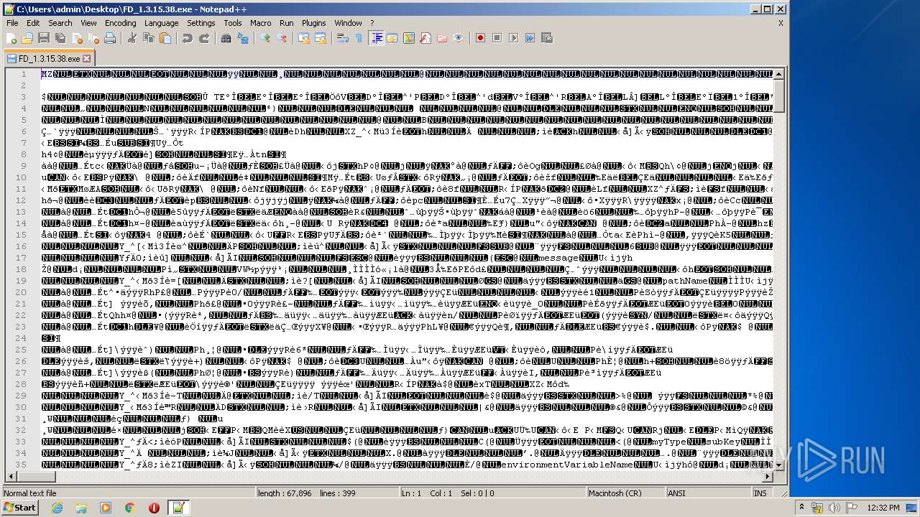Open the Window menu

pos(349,23)
